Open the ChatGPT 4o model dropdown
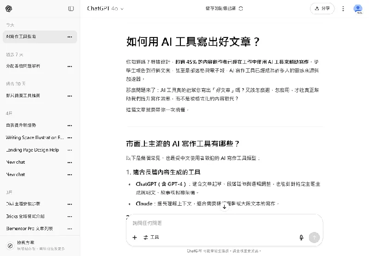Image resolution: width=369 pixels, height=256 pixels. (x=105, y=9)
